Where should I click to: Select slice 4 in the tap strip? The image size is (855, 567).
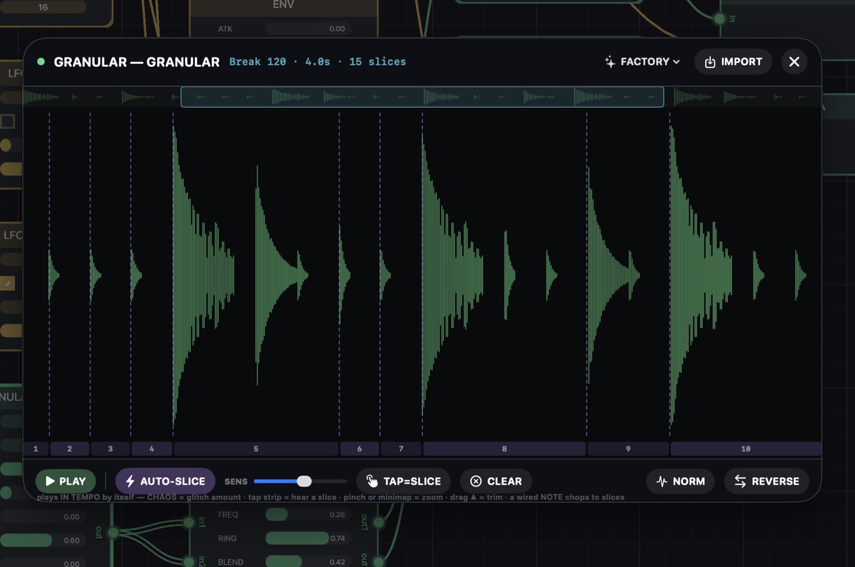152,448
